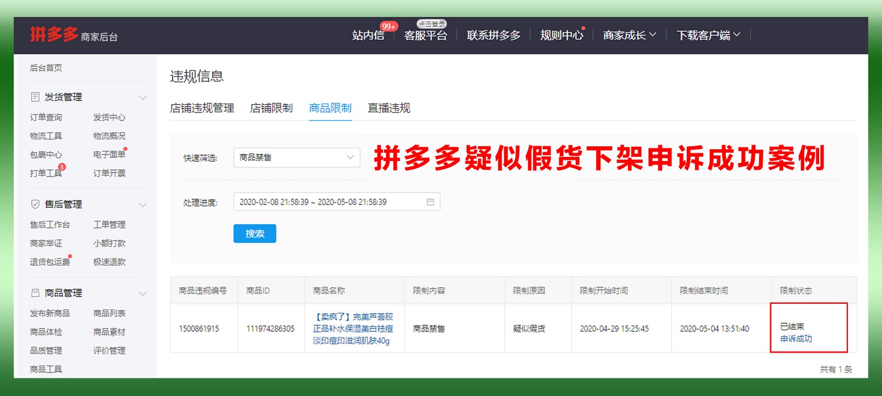882x396 pixels.
Task: Click the 拼多多 商家后台 logo
Action: [x=74, y=35]
